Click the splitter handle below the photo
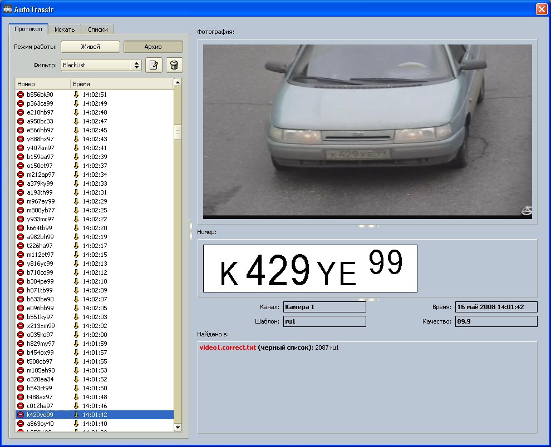This screenshot has width=551, height=447. [x=367, y=226]
